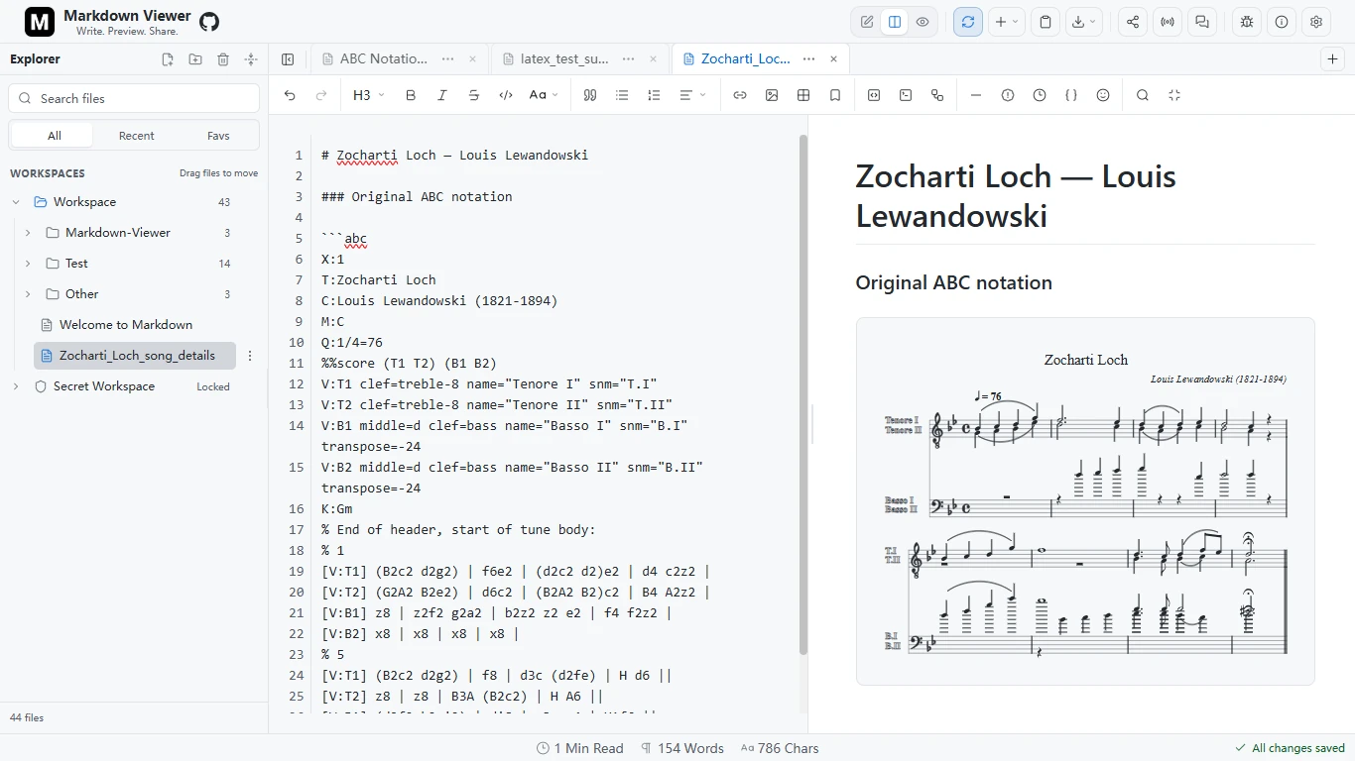Open the emoji picker
Viewport: 1355px width, 761px height.
coord(1103,95)
